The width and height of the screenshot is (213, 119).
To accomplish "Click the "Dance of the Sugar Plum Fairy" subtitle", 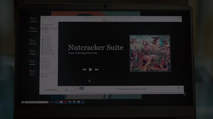I will (x=83, y=53).
